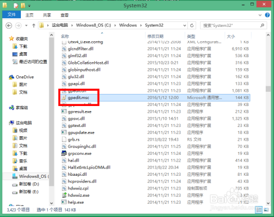Select glu32.dll file icon
This screenshot has height=217, width=274.
click(x=64, y=76)
